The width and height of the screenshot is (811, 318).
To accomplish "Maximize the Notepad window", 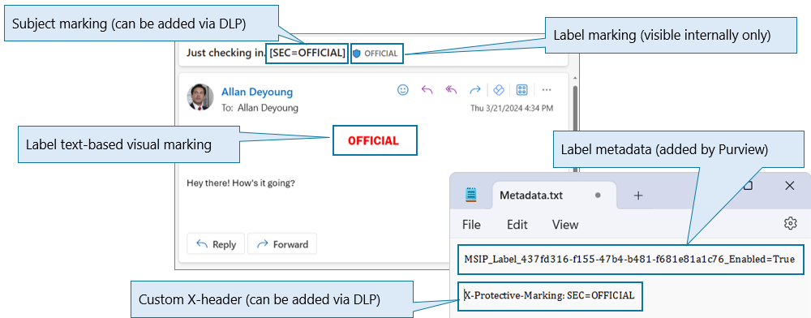I will point(748,185).
